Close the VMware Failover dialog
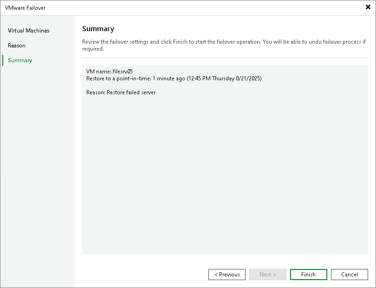376x288 pixels. tap(368, 7)
